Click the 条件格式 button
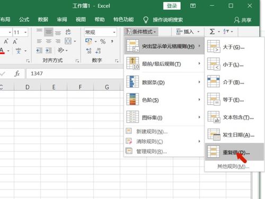The height and width of the screenshot is (199, 265). click(141, 32)
